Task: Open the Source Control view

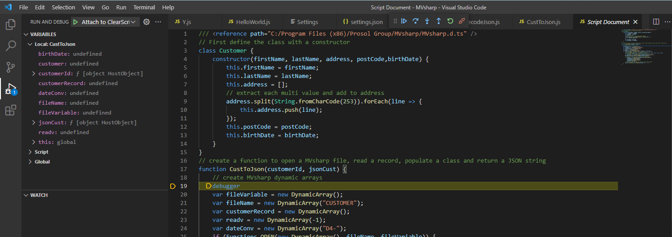Action: click(x=10, y=67)
